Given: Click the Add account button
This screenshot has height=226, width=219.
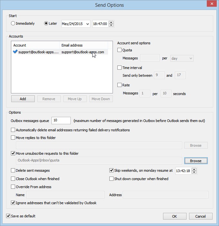Looking at the screenshot, I should click(x=23, y=99).
